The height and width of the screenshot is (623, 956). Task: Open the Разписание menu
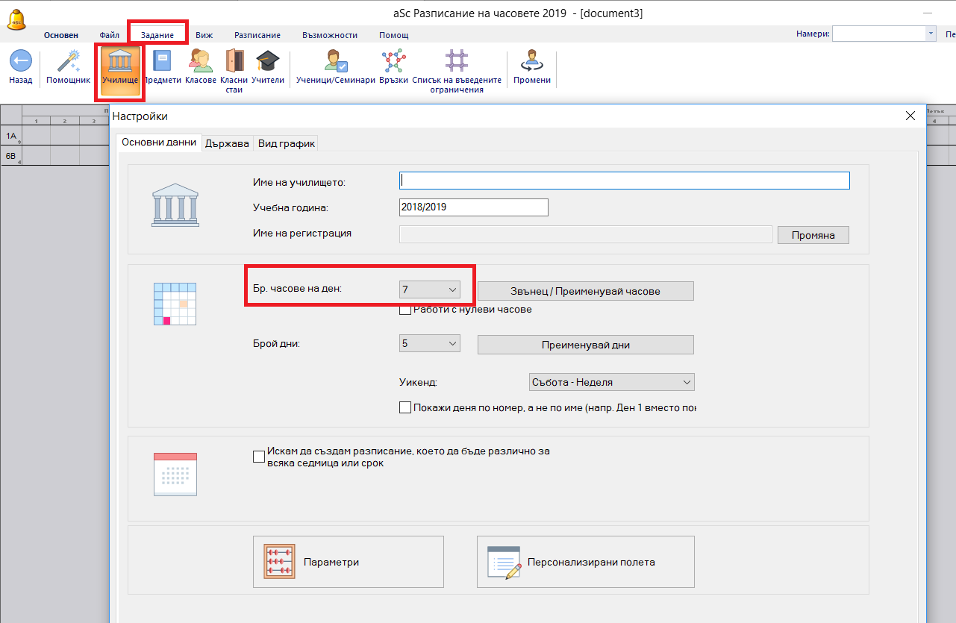pyautogui.click(x=257, y=35)
